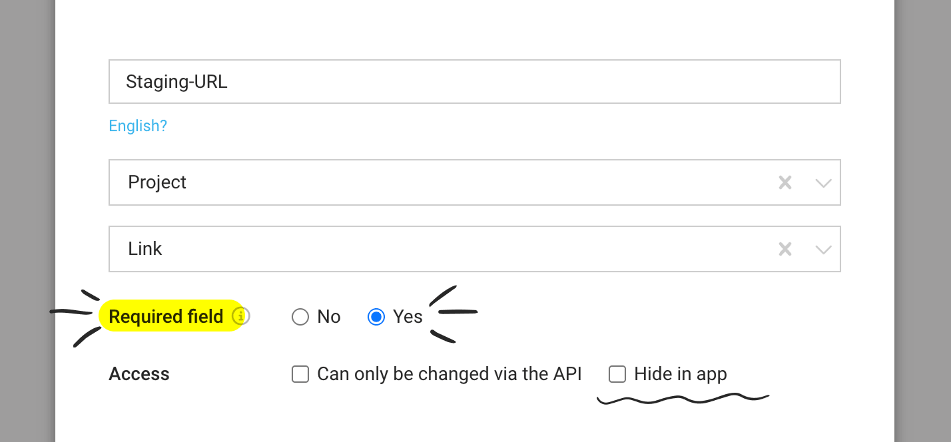Expand the Link dropdown chevron
Image resolution: width=951 pixels, height=442 pixels.
pyautogui.click(x=824, y=250)
